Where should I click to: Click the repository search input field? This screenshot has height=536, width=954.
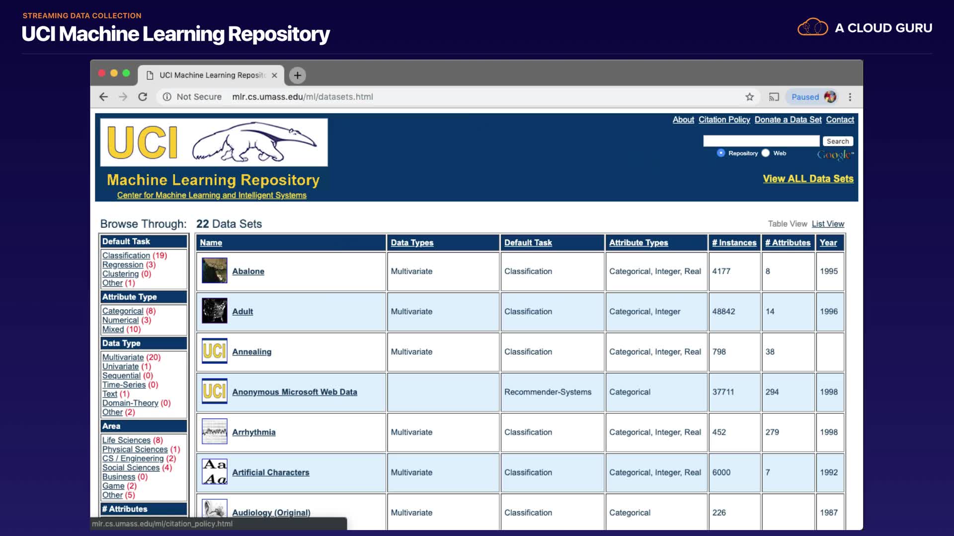(761, 141)
